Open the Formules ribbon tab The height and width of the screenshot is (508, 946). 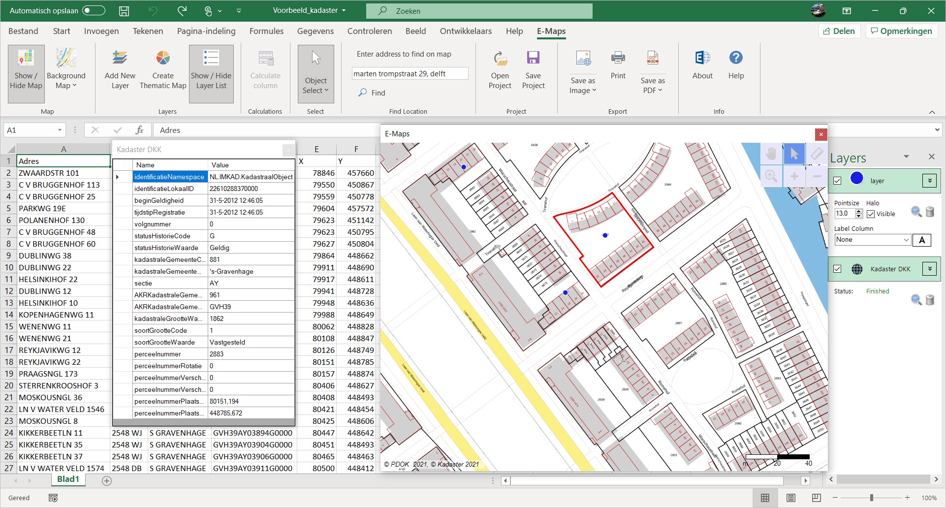(266, 31)
